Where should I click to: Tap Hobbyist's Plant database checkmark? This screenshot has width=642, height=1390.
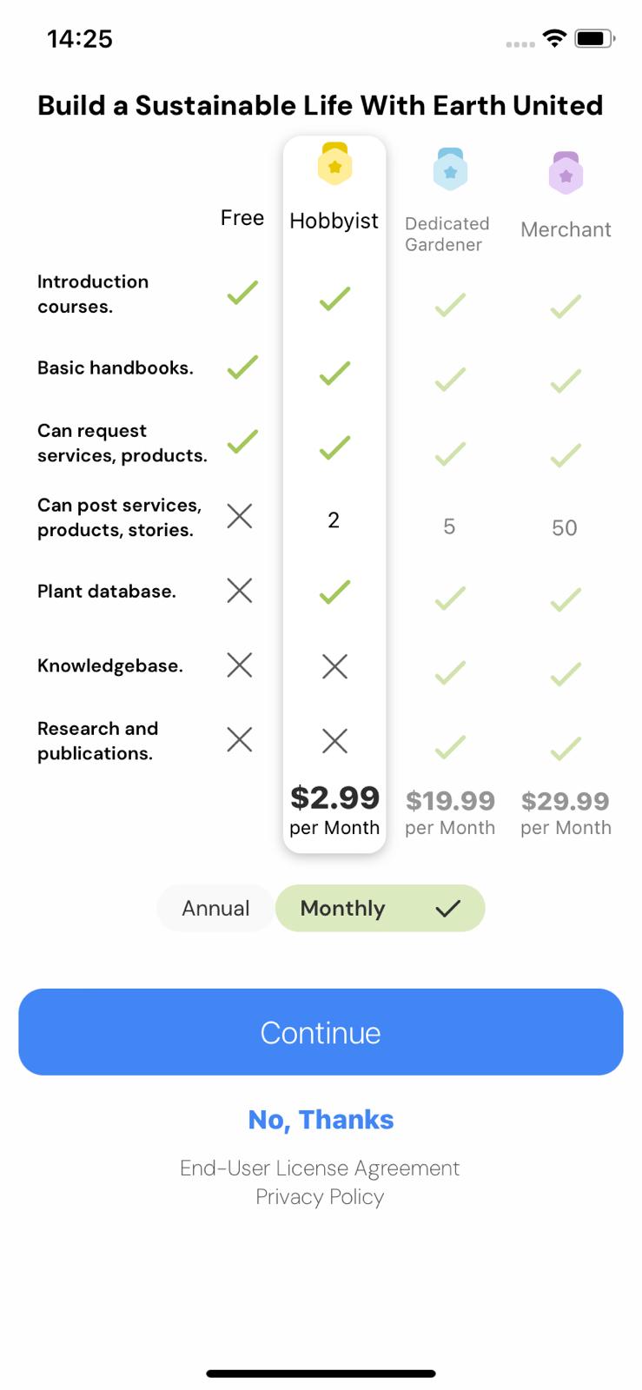click(x=334, y=592)
